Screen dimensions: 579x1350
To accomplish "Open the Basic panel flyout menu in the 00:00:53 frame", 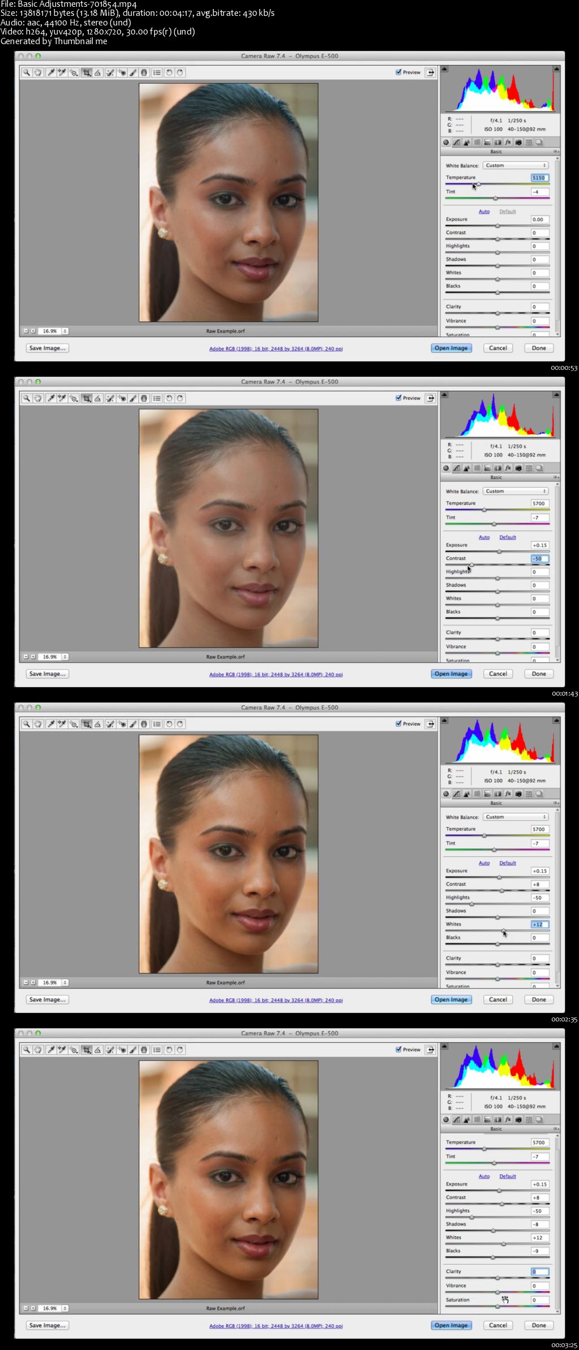I will point(556,152).
